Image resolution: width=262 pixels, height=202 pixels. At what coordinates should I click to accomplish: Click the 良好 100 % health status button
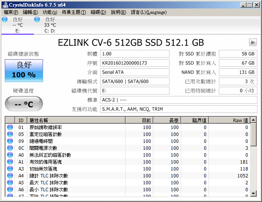[24, 71]
